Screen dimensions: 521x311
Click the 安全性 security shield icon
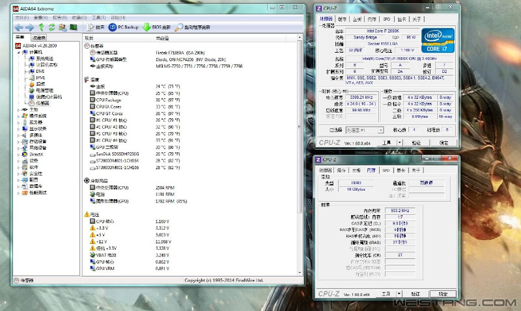pos(25,174)
